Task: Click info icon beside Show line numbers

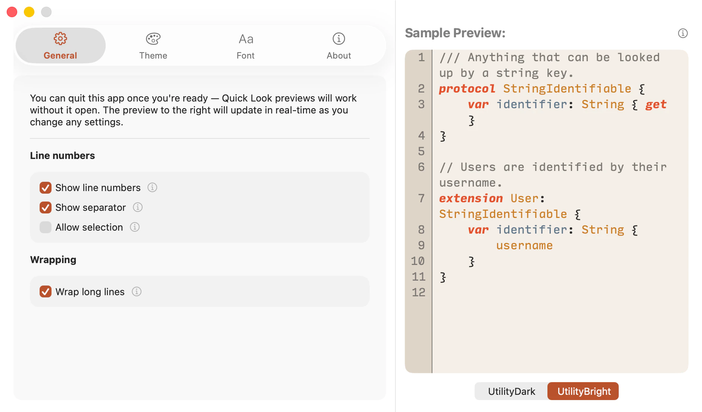Action: click(152, 187)
